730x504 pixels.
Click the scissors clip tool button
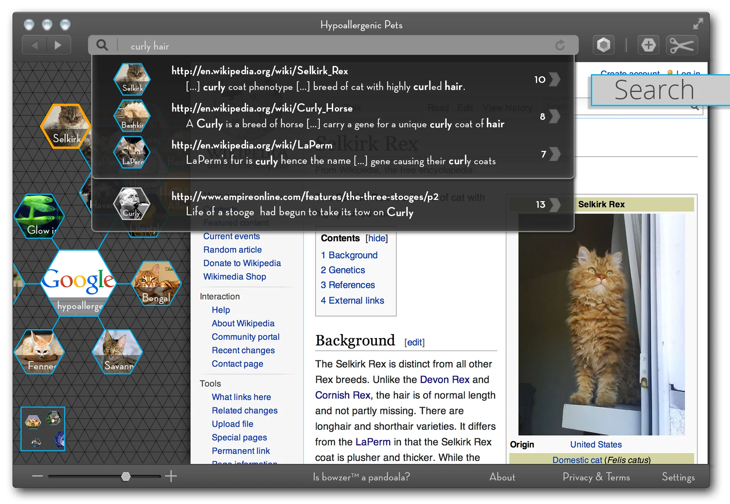682,45
